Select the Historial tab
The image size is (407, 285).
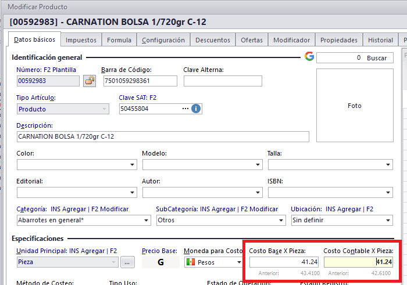tap(381, 40)
